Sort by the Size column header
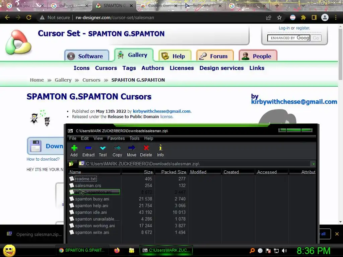This screenshot has width=343, height=257. [138, 172]
